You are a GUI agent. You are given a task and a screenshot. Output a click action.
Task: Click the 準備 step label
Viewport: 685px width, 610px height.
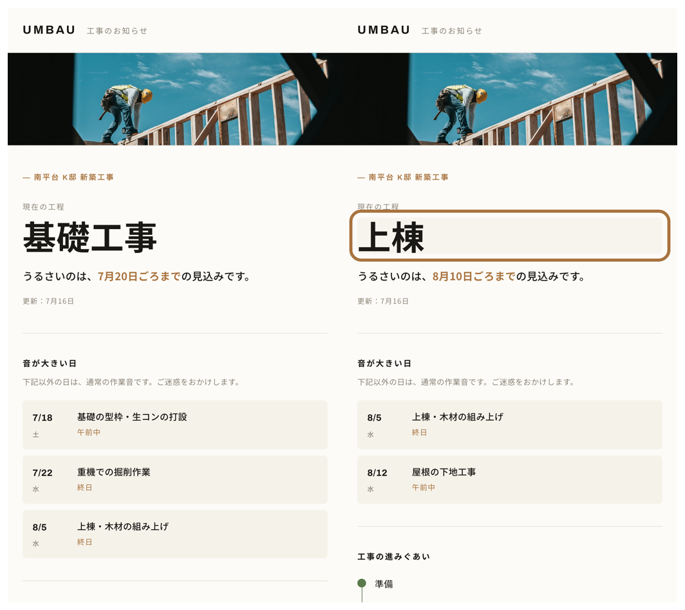click(x=384, y=584)
